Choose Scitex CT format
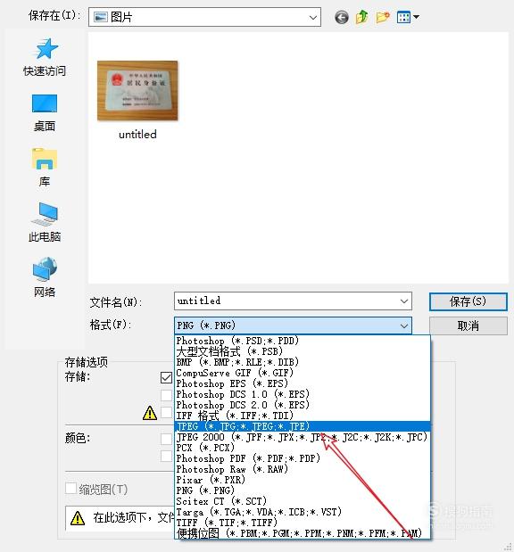Image resolution: width=514 pixels, height=552 pixels. tap(303, 501)
